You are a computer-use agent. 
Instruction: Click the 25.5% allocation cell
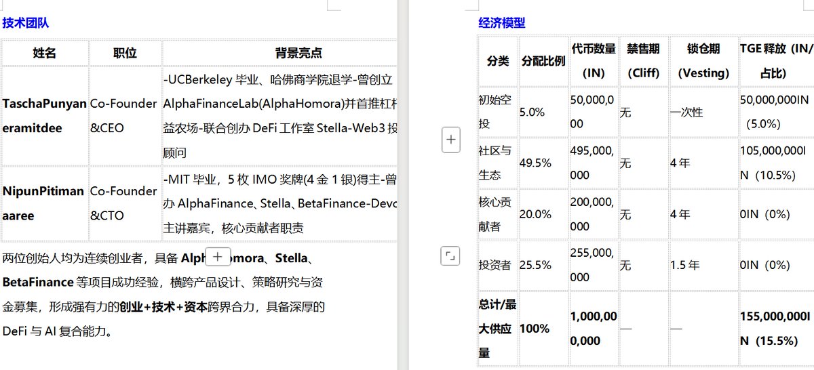point(543,265)
